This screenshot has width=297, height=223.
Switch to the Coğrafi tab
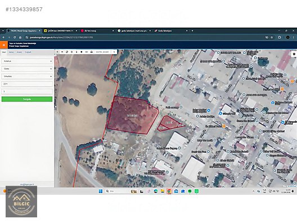[28, 52]
